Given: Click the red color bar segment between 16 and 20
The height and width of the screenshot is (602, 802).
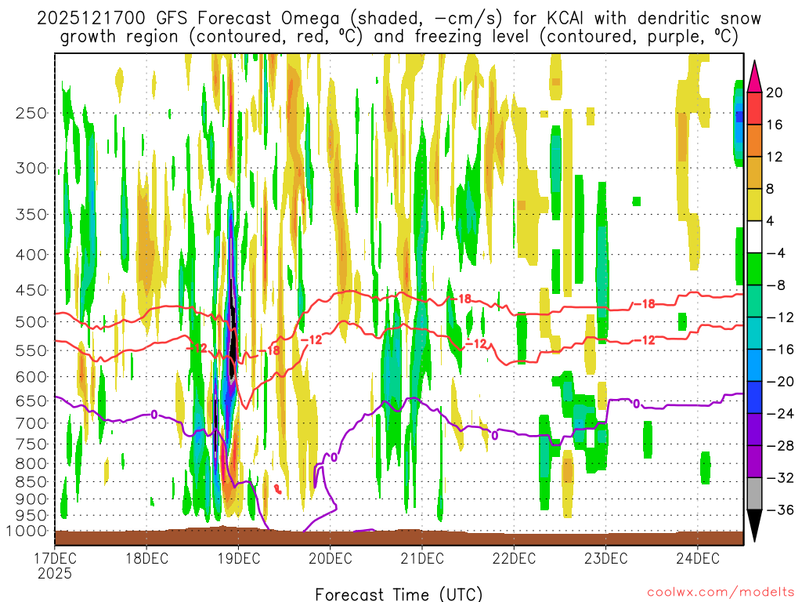Looking at the screenshot, I should tap(754, 108).
